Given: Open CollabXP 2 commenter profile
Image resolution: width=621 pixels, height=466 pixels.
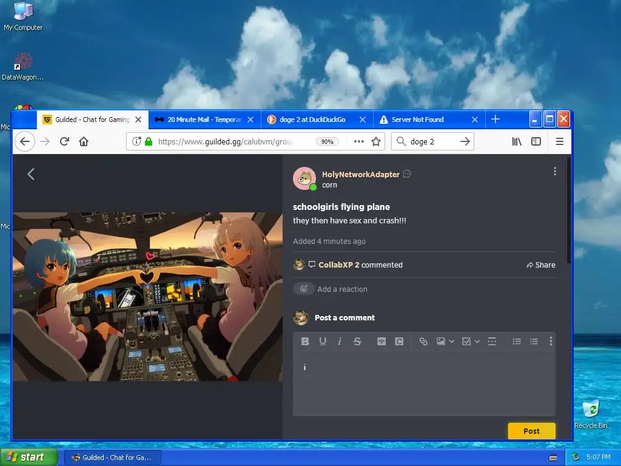Looking at the screenshot, I should coord(338,265).
